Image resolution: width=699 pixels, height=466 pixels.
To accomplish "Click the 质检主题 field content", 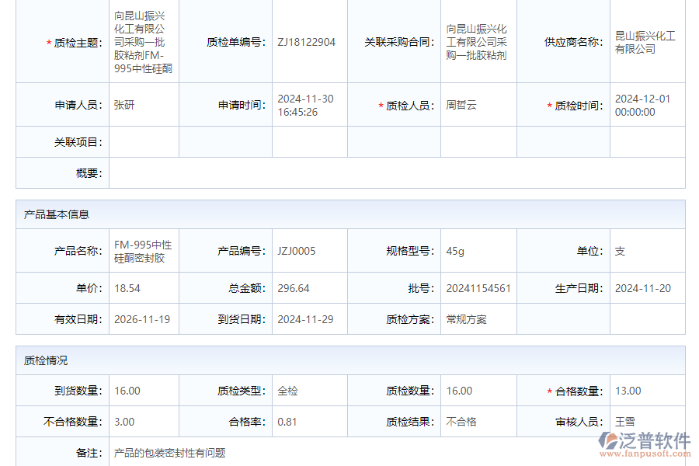I will (143, 42).
